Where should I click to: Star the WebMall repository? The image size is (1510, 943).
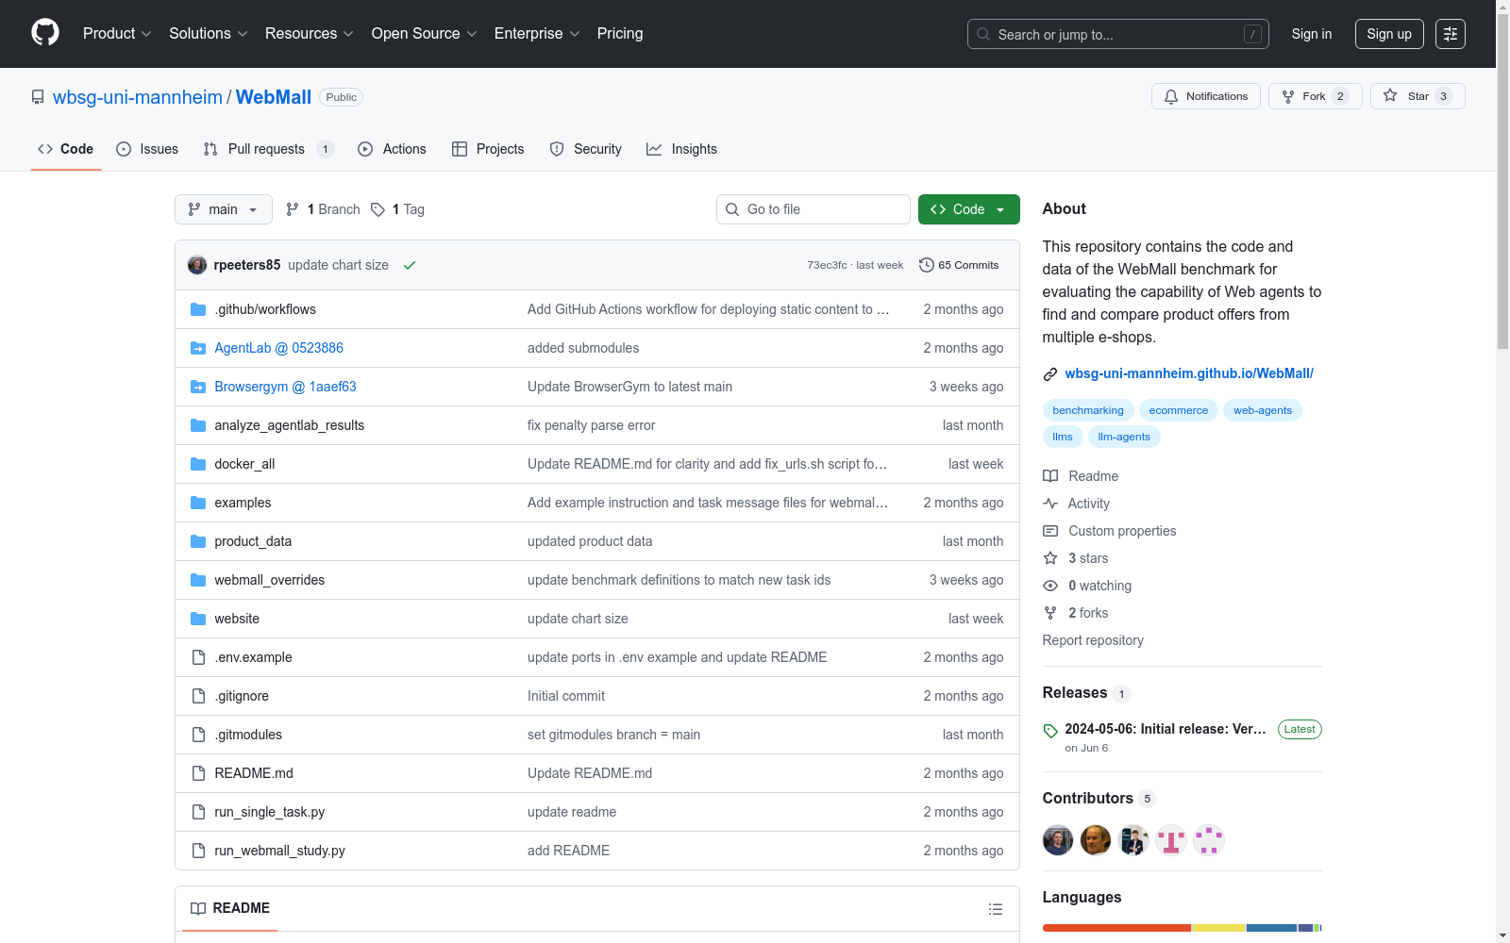(1418, 96)
